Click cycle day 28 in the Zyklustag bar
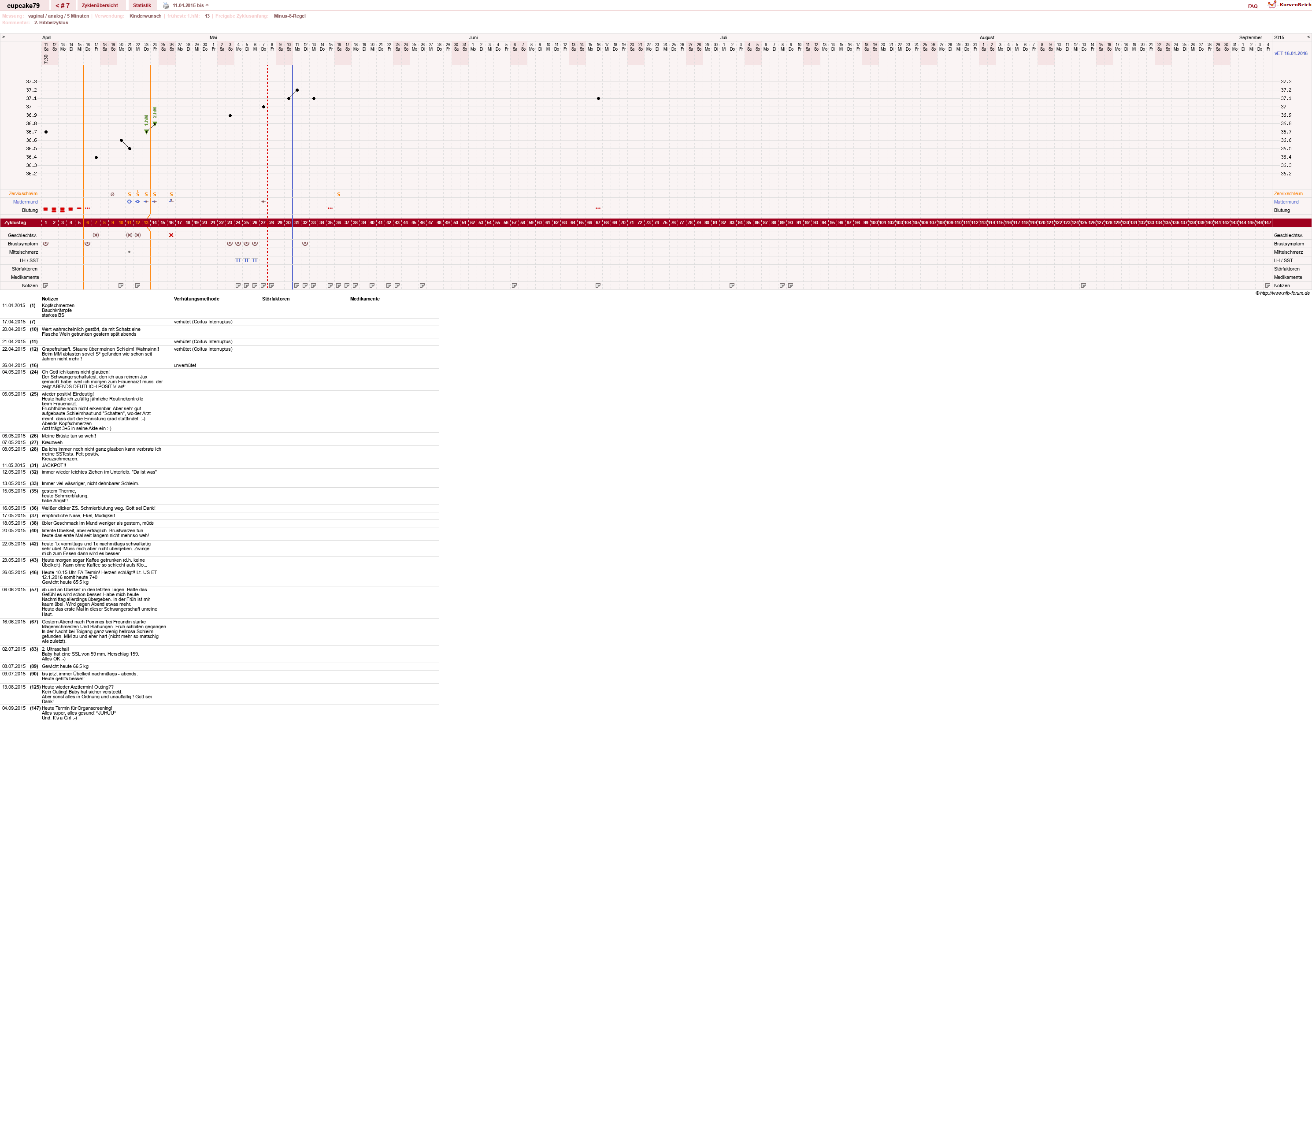1312x1142 pixels. point(271,223)
